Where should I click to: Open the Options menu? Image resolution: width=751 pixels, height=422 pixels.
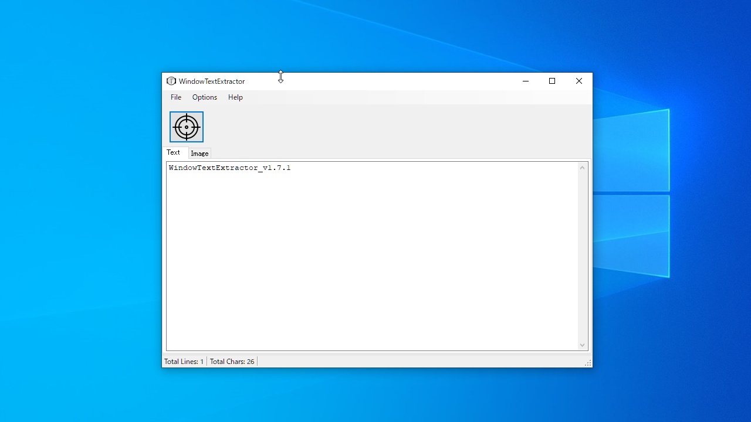(x=205, y=97)
